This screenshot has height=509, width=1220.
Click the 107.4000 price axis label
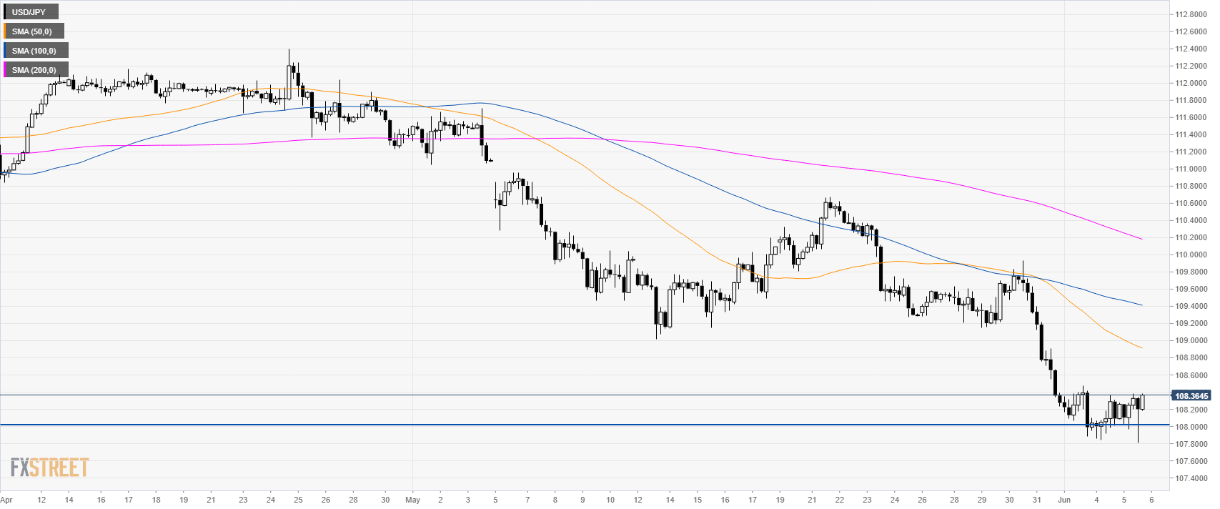[x=1191, y=478]
